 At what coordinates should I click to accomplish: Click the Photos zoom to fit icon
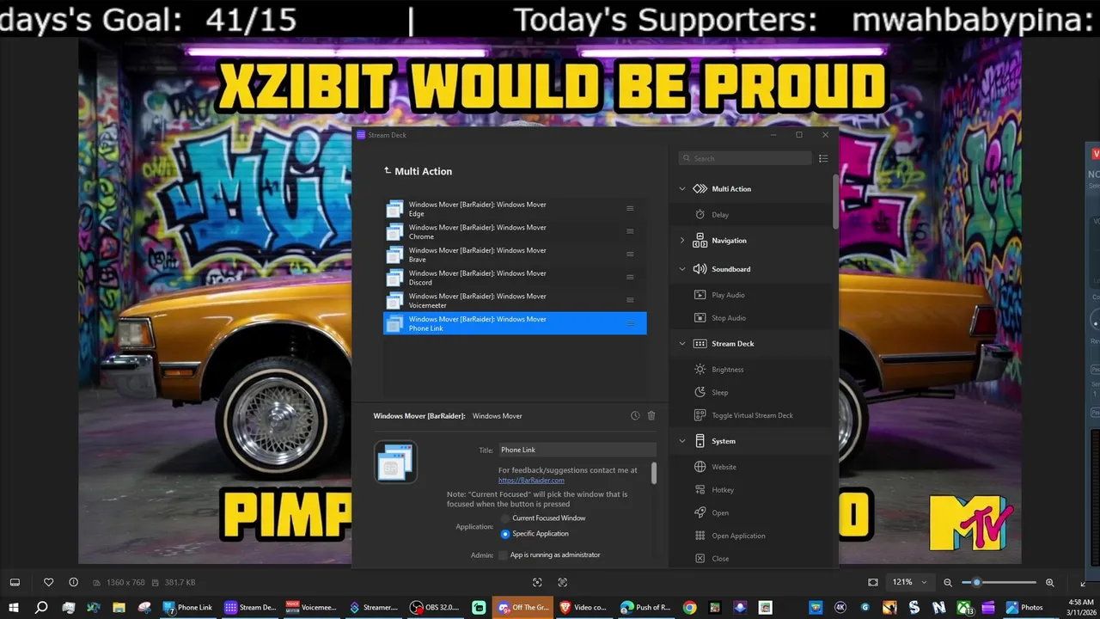[873, 582]
